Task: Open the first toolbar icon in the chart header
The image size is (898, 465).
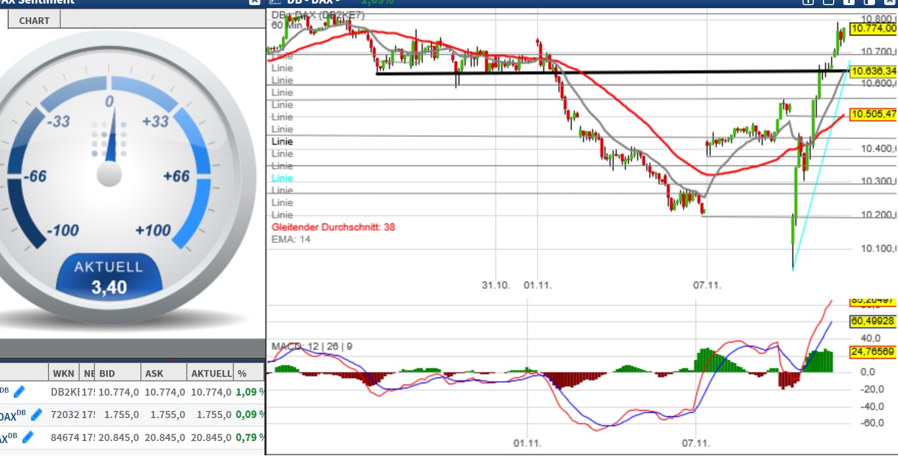Action: click(808, 3)
